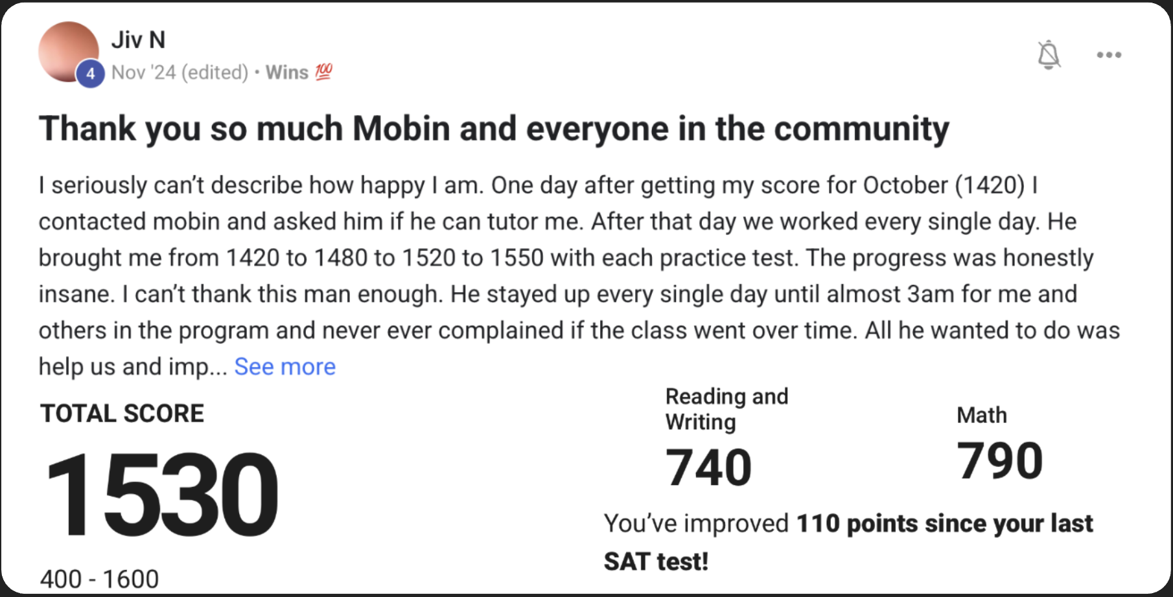This screenshot has width=1173, height=597.
Task: Toggle the muted notification bell icon
Action: pyautogui.click(x=1048, y=54)
